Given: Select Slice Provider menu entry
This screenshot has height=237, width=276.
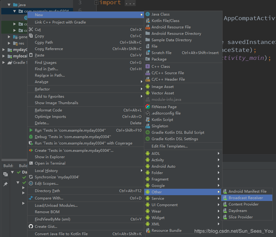Looking at the screenshot, I should click(247, 217).
